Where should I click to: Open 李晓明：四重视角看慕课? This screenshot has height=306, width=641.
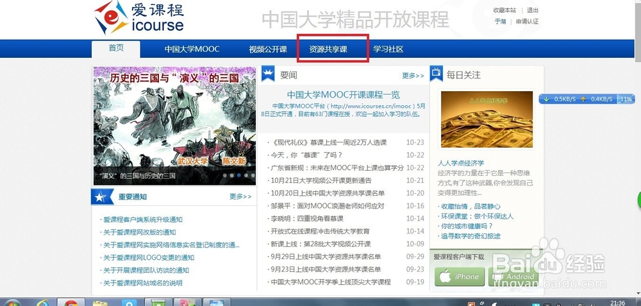[x=307, y=219]
